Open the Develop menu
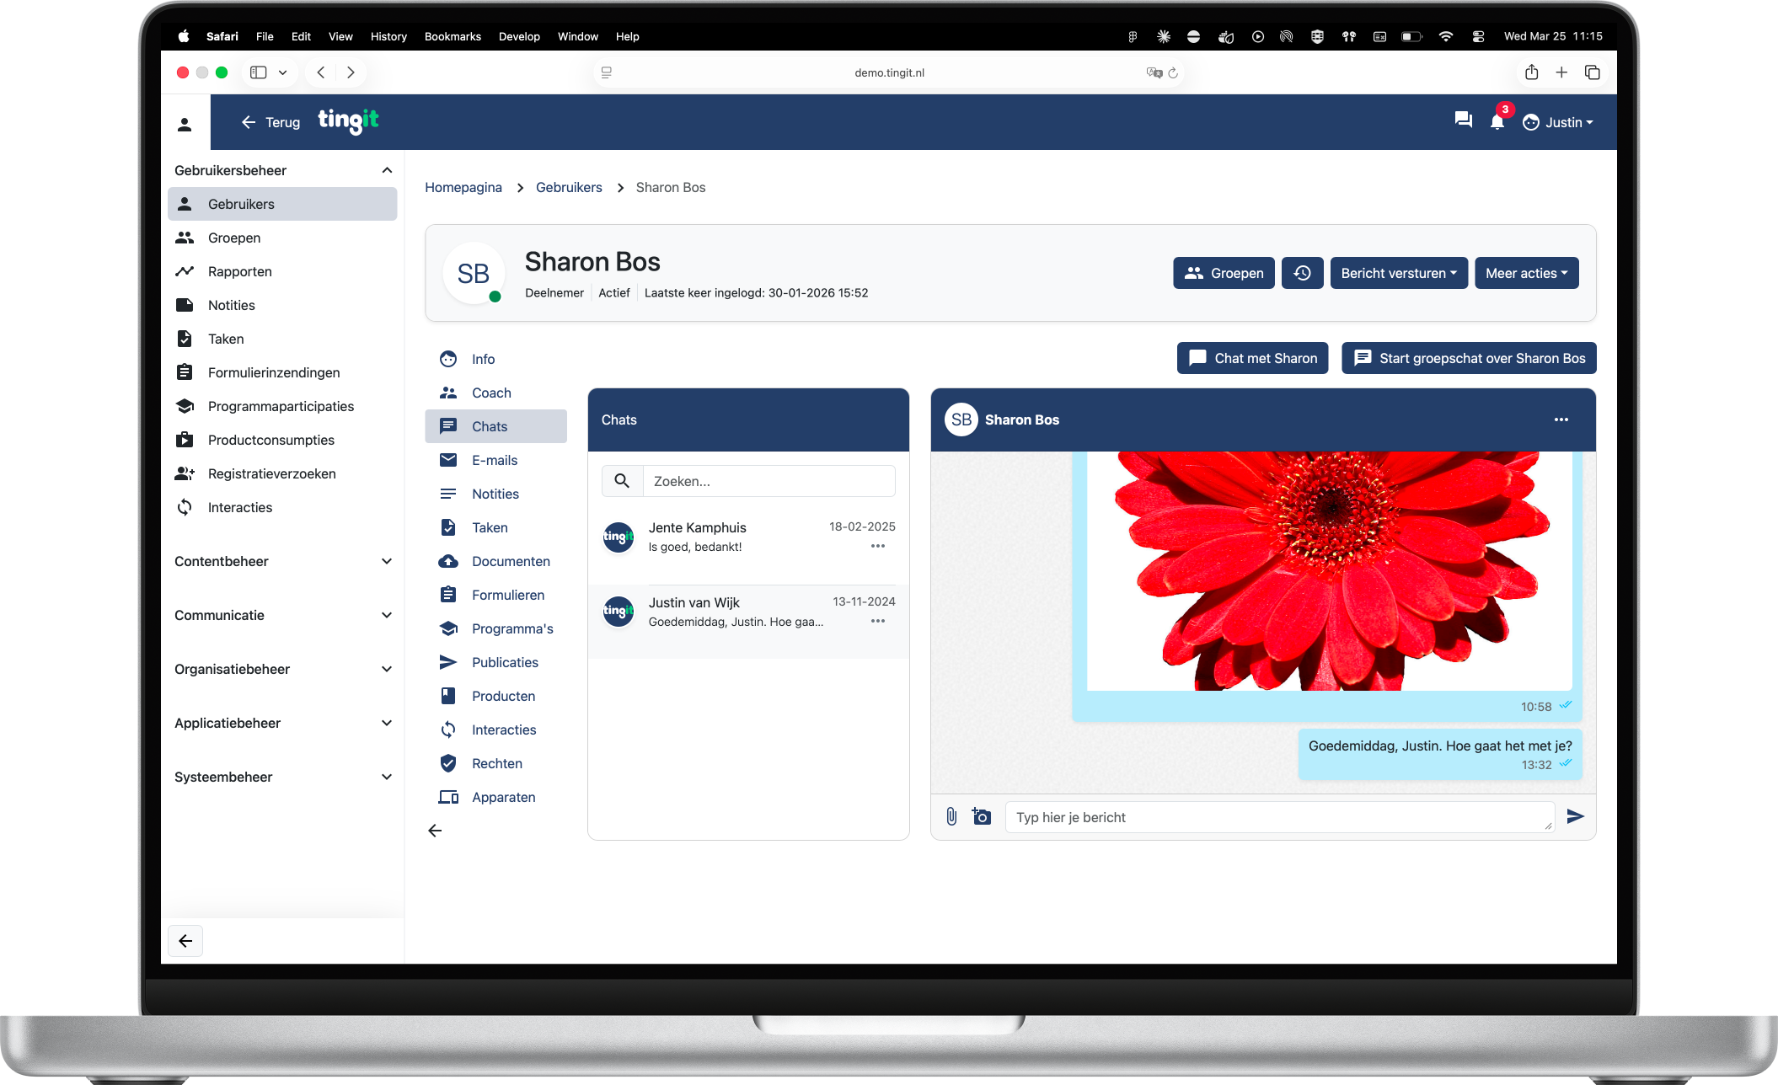1778x1085 pixels. point(519,36)
